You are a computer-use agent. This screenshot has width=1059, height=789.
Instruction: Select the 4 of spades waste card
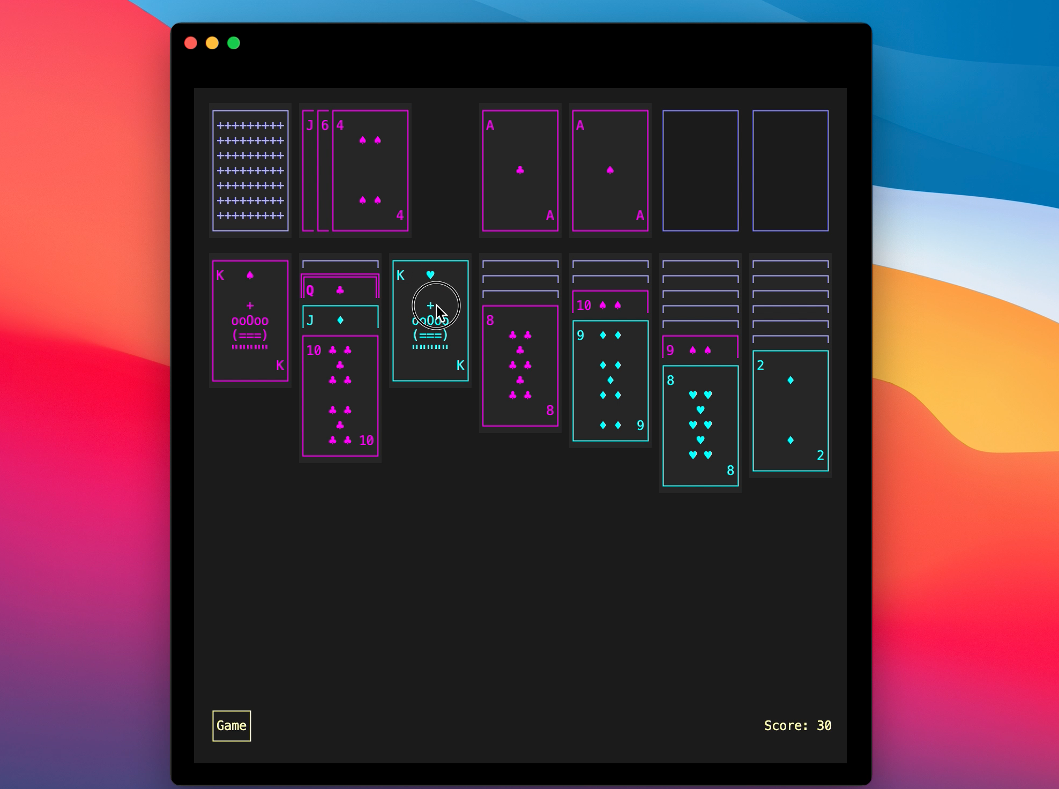(x=370, y=170)
